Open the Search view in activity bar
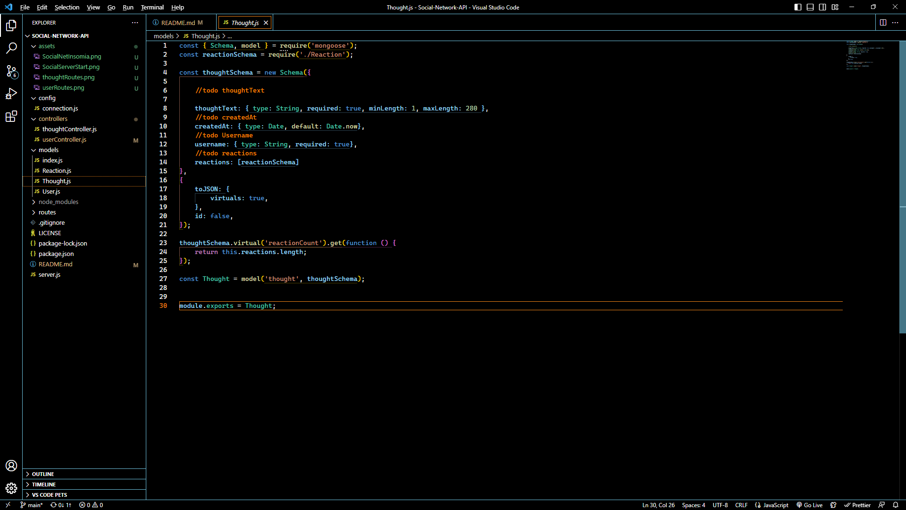 pos(11,48)
